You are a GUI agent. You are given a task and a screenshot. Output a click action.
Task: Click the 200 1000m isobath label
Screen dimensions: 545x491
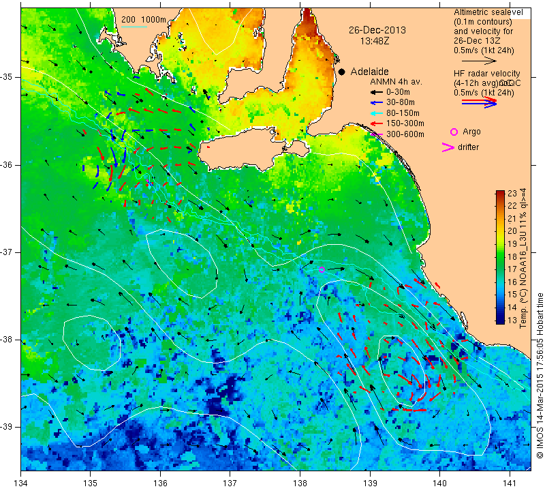point(144,20)
